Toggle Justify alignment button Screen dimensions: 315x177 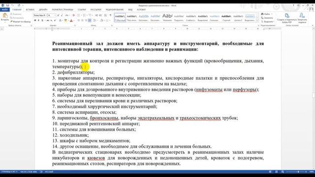click(x=90, y=20)
